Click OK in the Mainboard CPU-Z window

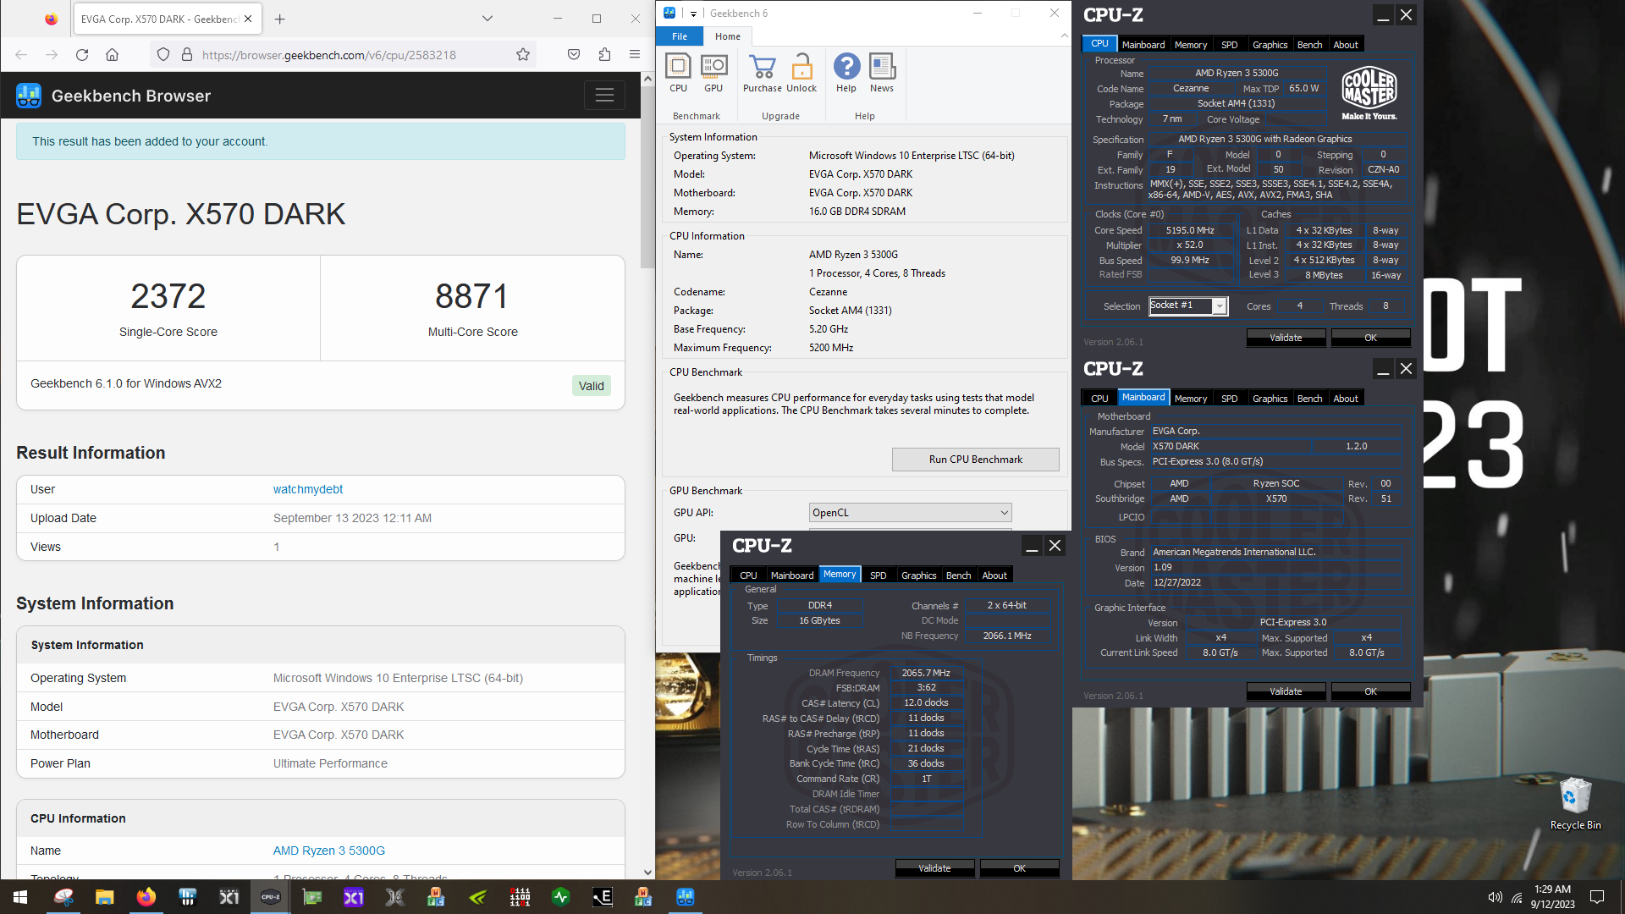[1370, 691]
